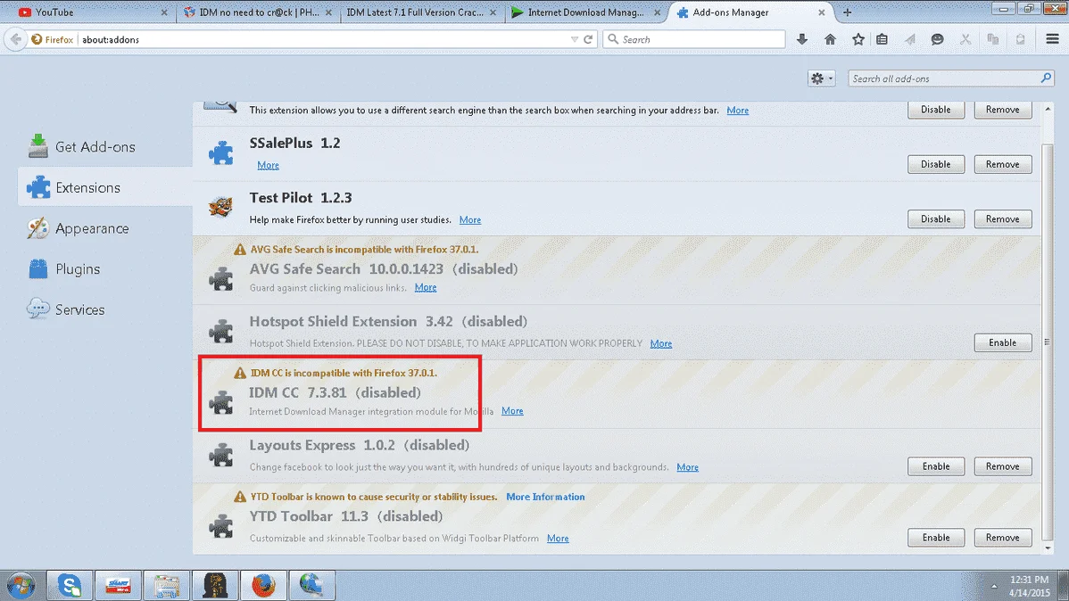This screenshot has height=601, width=1069.
Task: Show bookmarks list icon
Action: pos(883,39)
